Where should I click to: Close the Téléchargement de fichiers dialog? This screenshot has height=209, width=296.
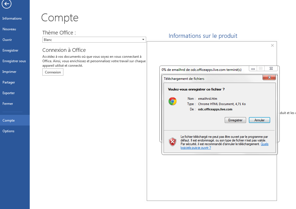tap(269, 77)
